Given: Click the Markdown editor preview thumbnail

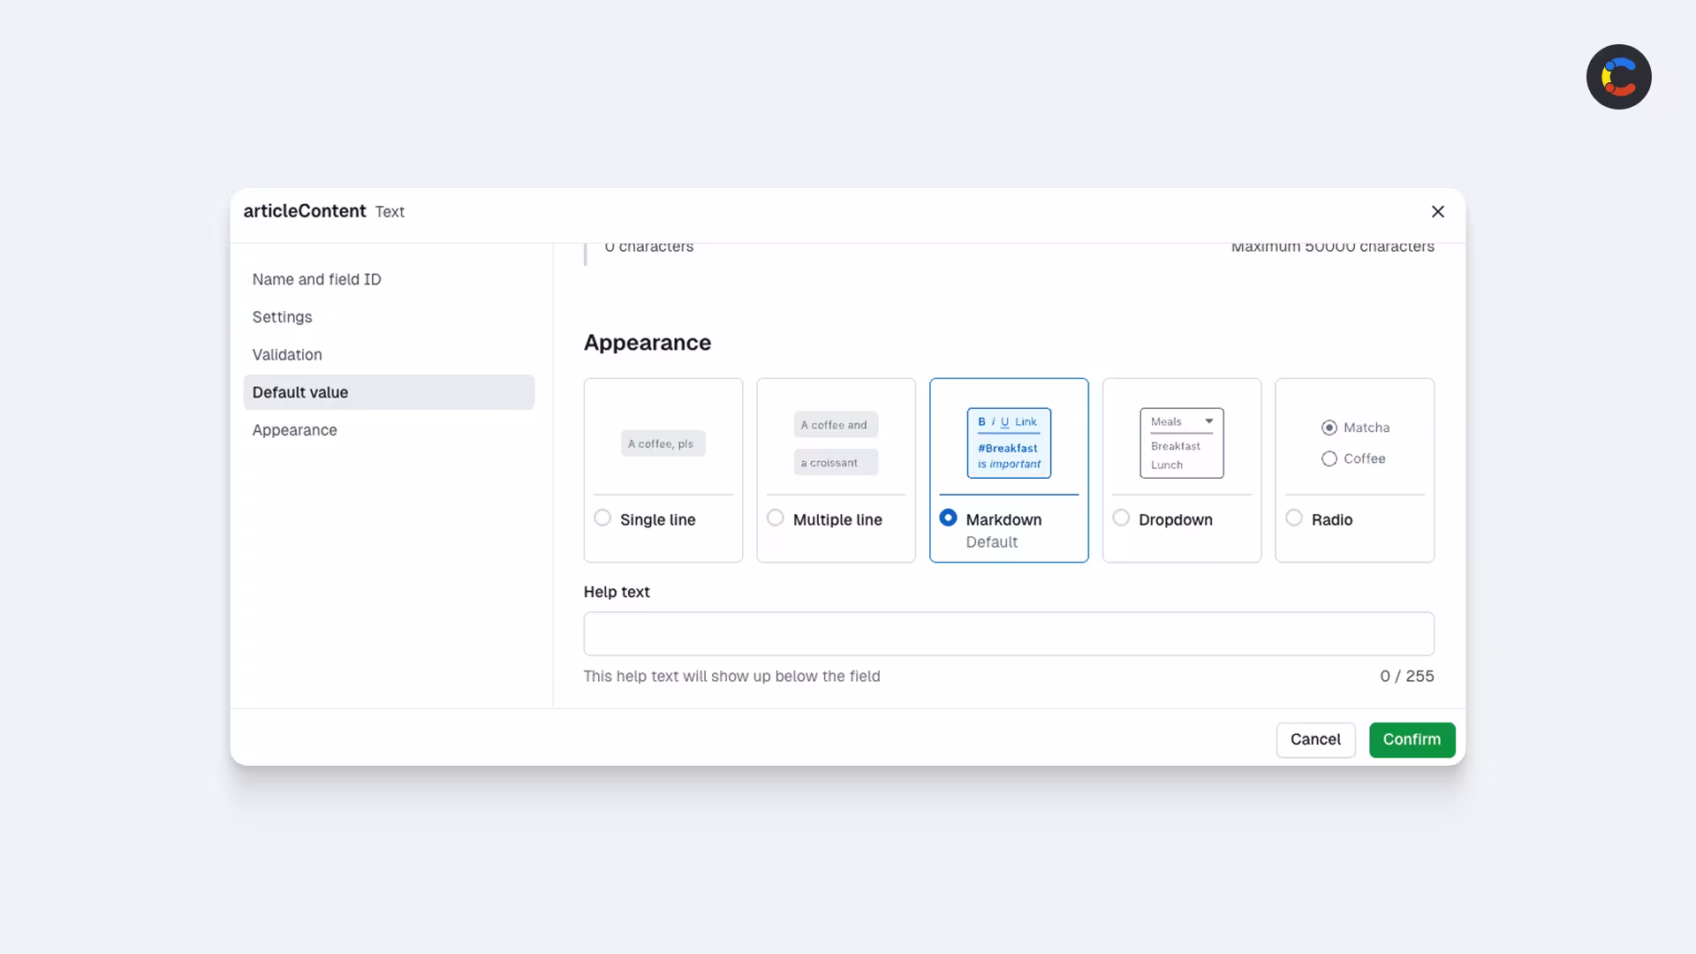Looking at the screenshot, I should pyautogui.click(x=1009, y=443).
